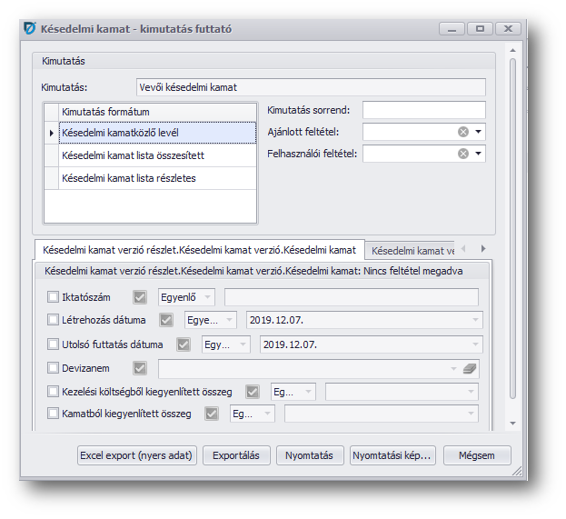The height and width of the screenshot is (519, 566).
Task: Enable the Iktatószám checkbox
Action: 52,296
